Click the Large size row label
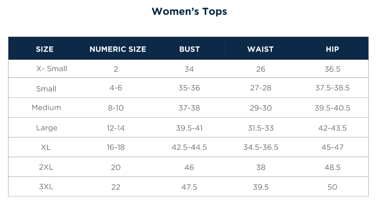Screen dimensions: 377x206 [47, 128]
